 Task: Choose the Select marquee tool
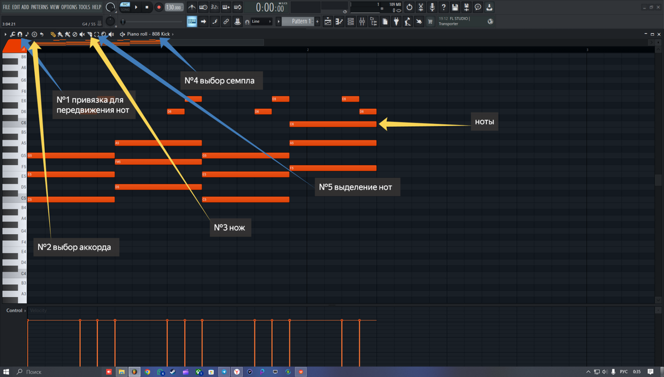(x=96, y=34)
